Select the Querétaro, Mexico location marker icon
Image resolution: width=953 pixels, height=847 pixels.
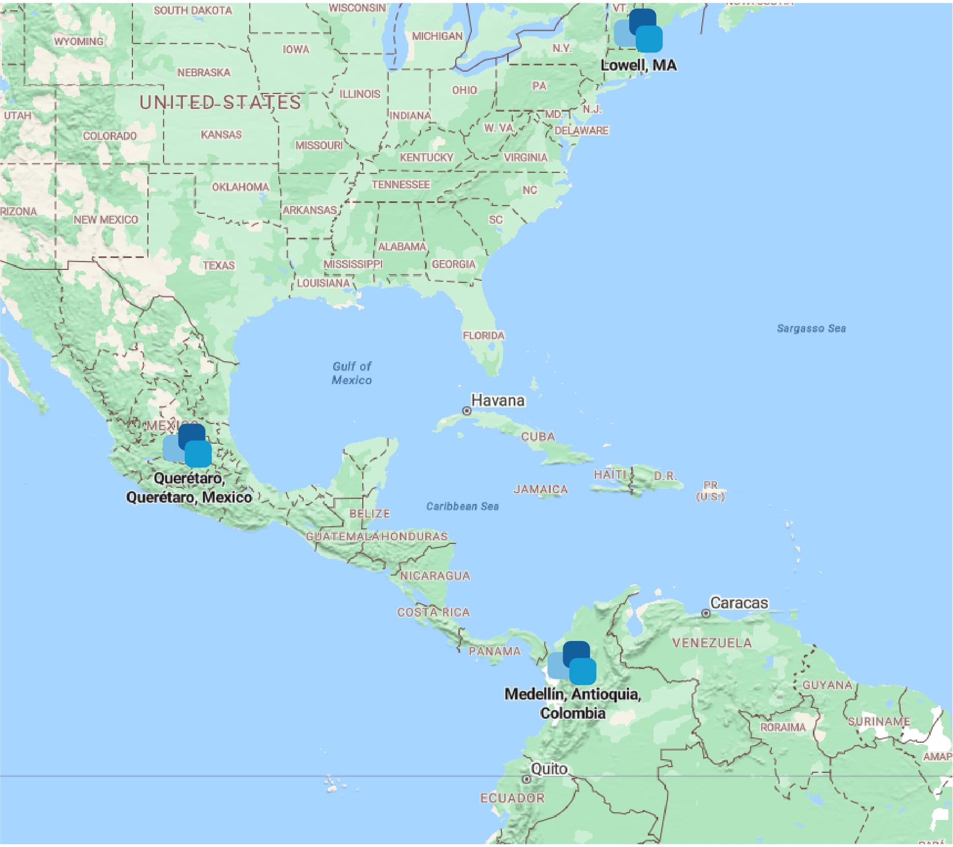tap(187, 446)
